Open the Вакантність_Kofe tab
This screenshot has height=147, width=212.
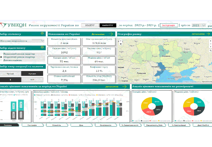[x=154, y=125]
